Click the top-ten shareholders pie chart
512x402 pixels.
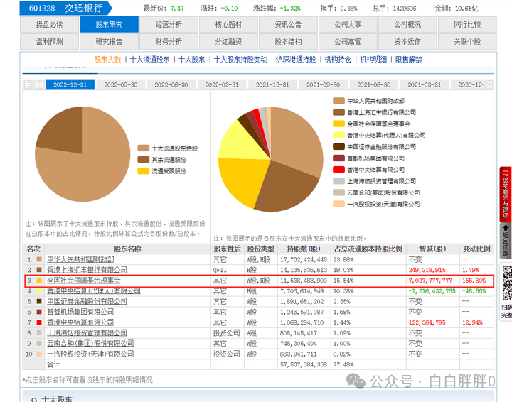[x=271, y=159]
